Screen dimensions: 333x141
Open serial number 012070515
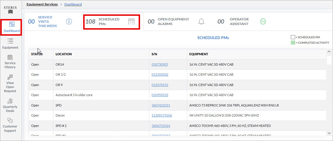point(160,85)
